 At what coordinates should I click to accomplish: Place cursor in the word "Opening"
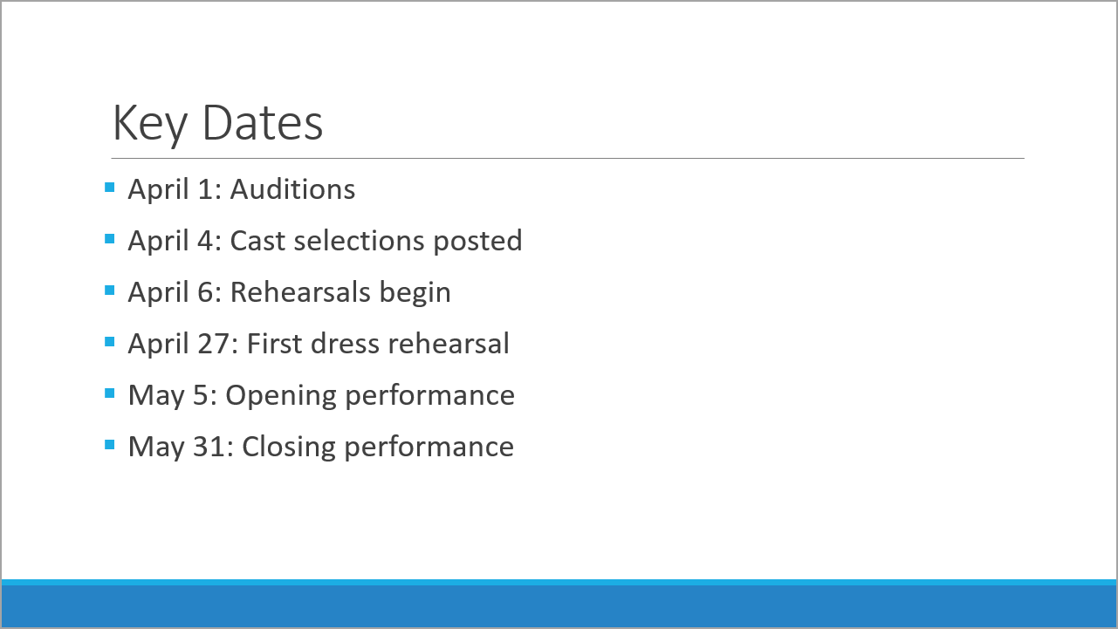(282, 395)
